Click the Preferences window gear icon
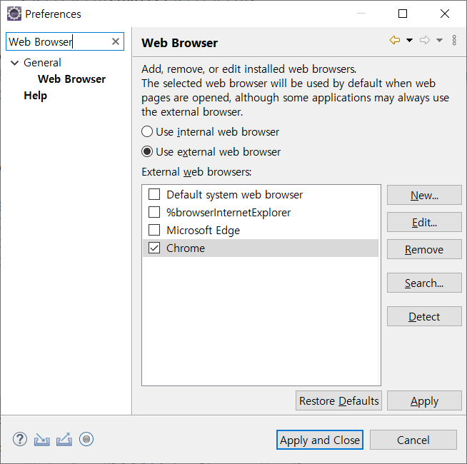 pyautogui.click(x=14, y=14)
